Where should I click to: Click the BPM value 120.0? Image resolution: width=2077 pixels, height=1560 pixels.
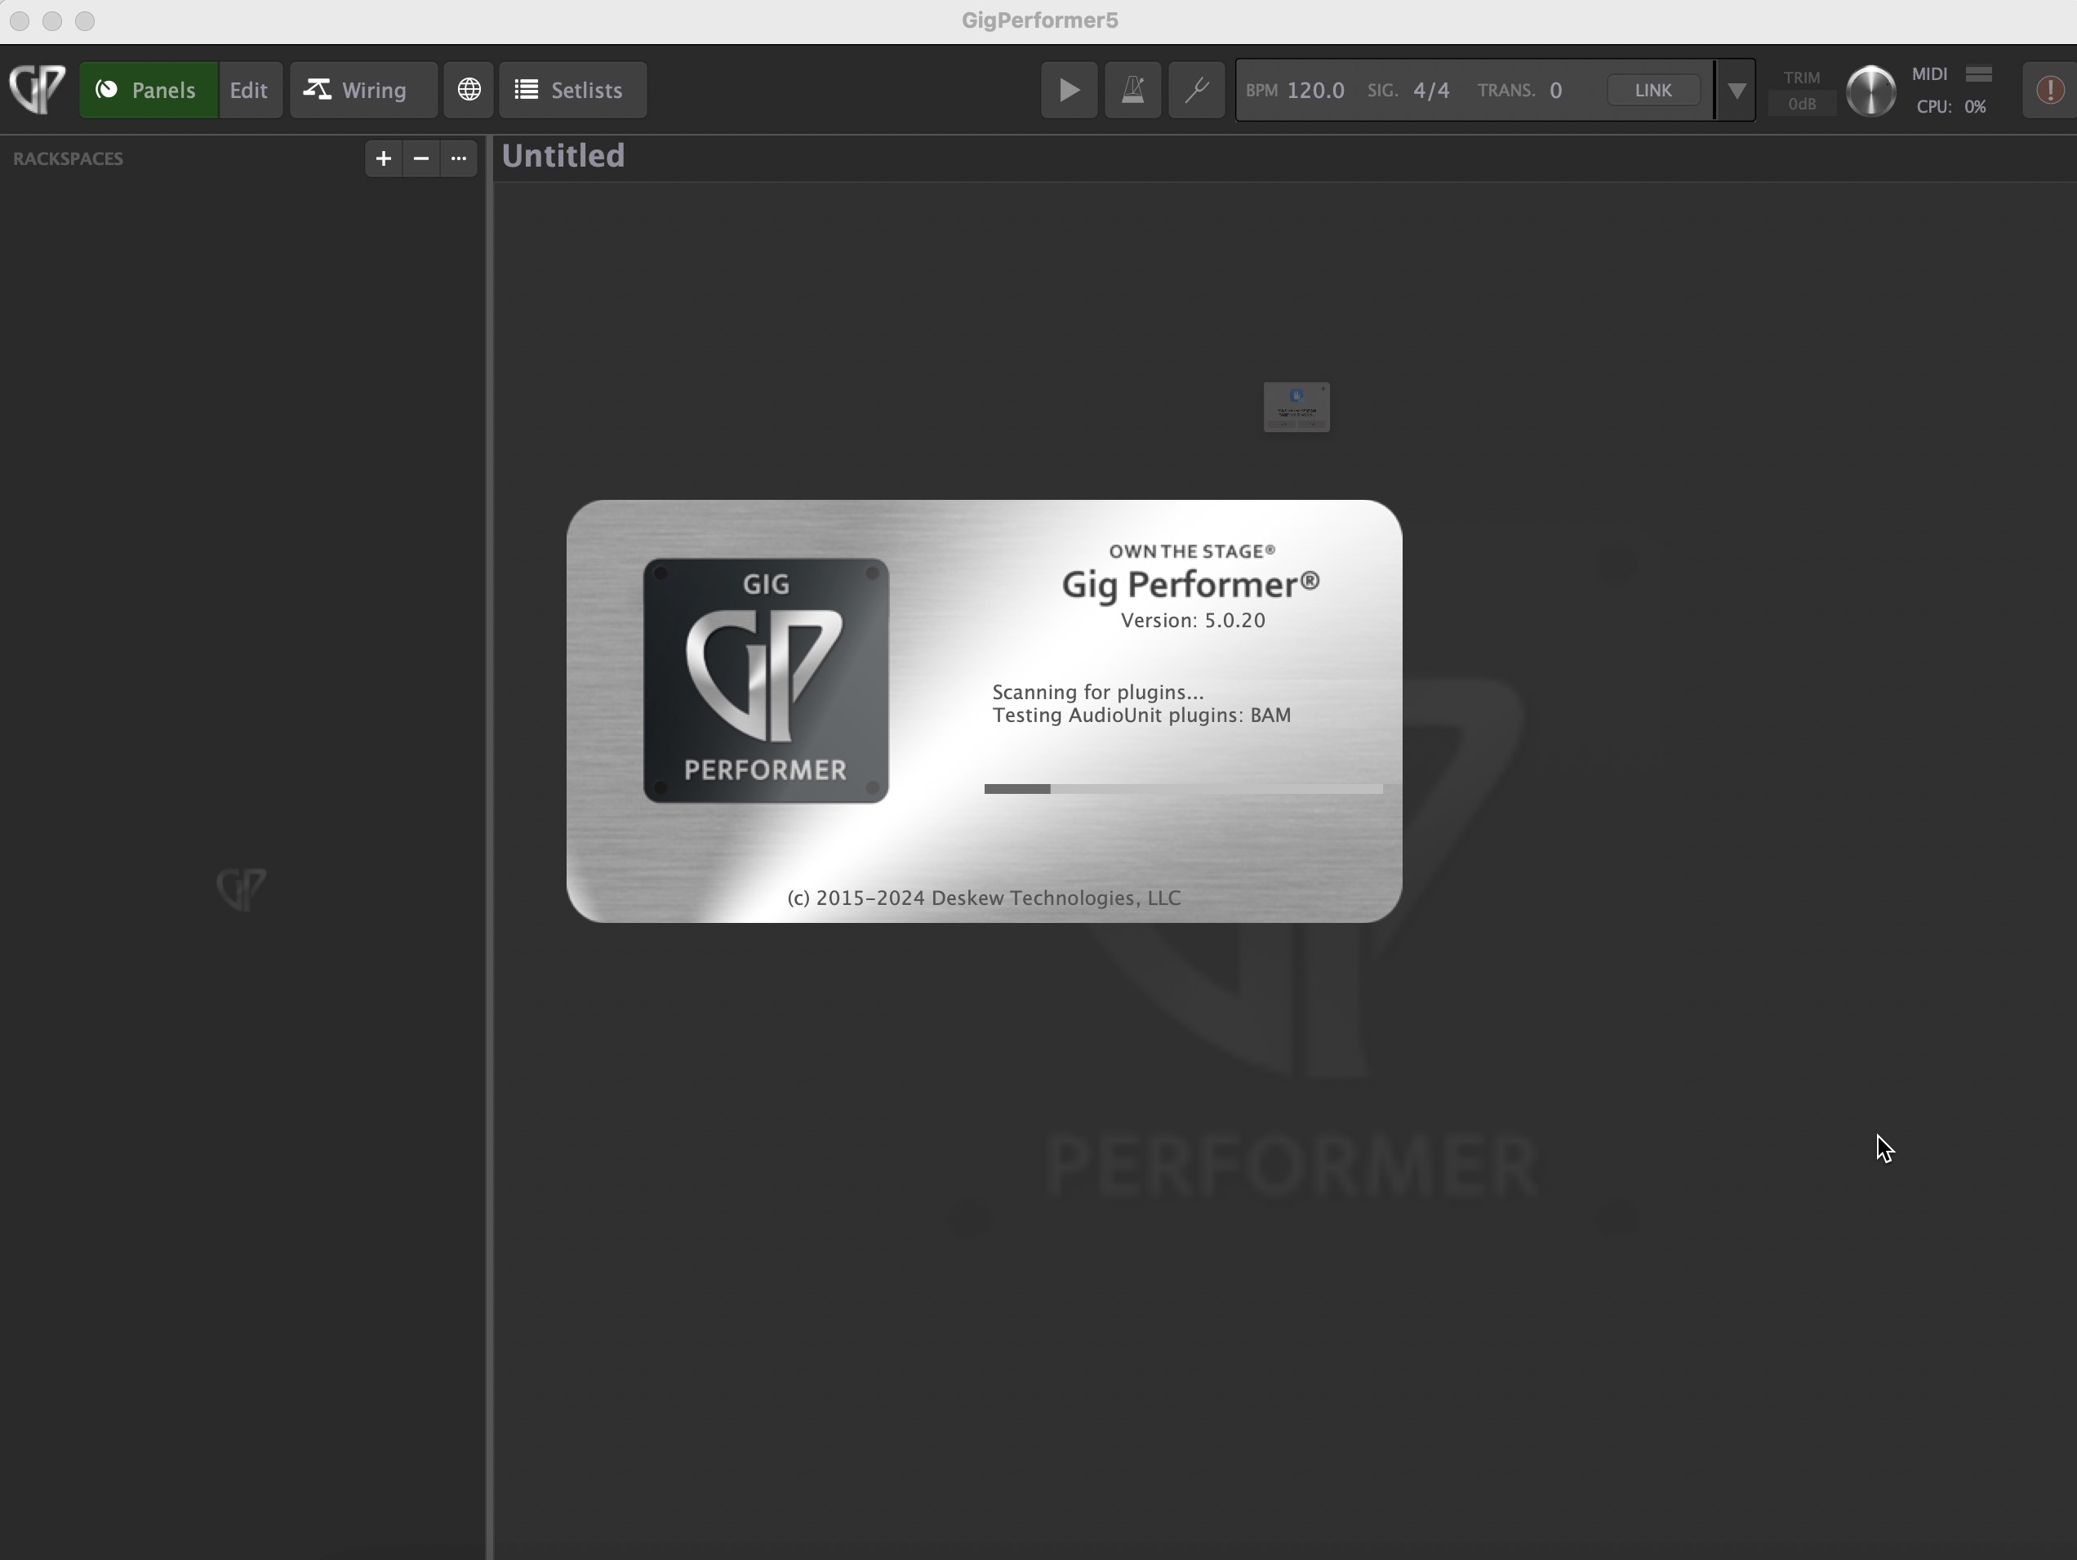(x=1314, y=90)
